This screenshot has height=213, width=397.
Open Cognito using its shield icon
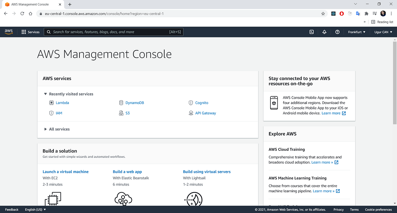191,103
